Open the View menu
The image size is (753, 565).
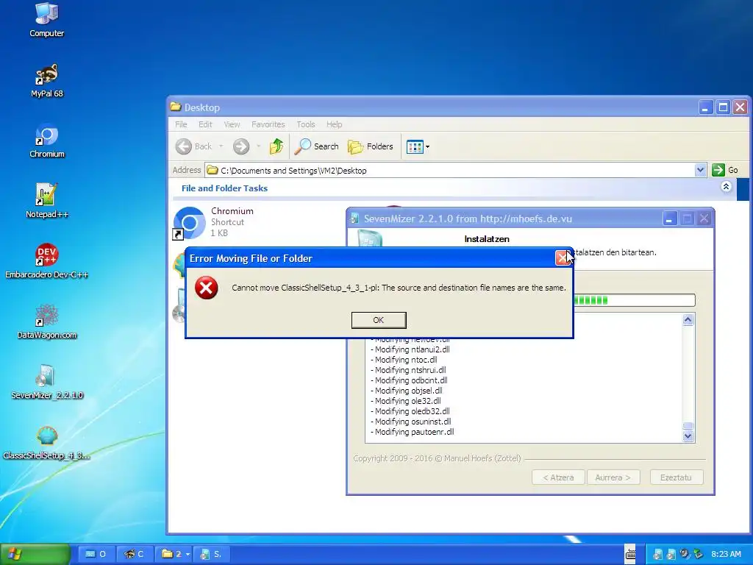click(232, 124)
